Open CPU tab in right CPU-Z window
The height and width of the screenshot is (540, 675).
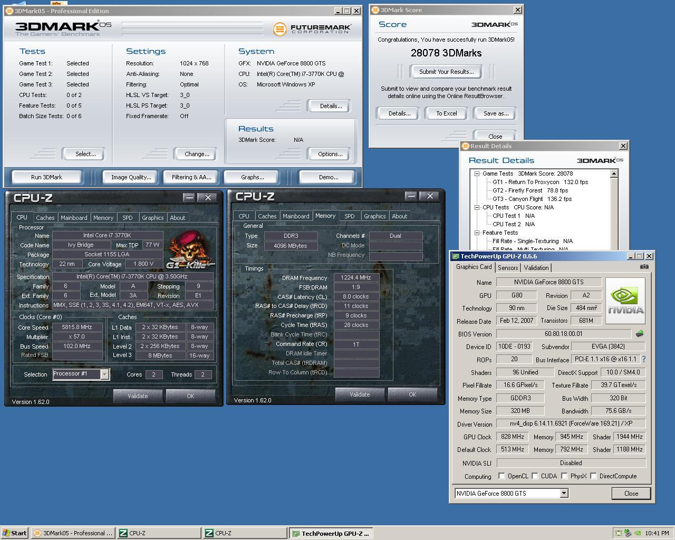pos(244,216)
